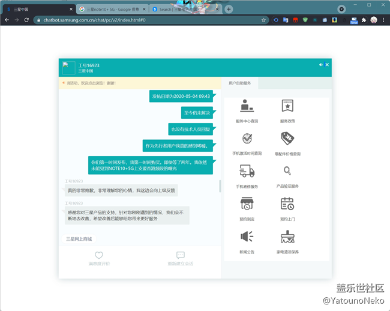Open the download extension with yellow arrow

(x=335, y=20)
